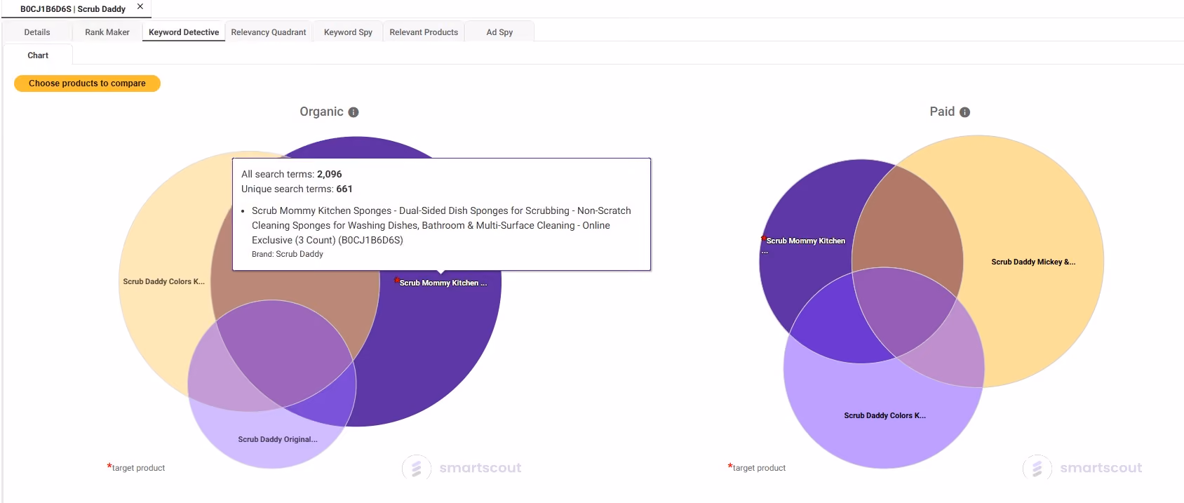This screenshot has width=1184, height=503.
Task: Go to the Relevancy Quadrant tab
Action: click(x=269, y=32)
